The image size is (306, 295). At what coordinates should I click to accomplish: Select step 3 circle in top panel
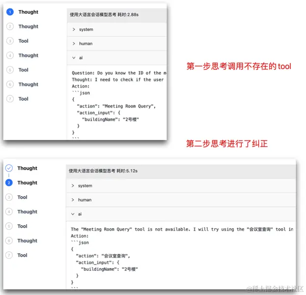[10, 41]
